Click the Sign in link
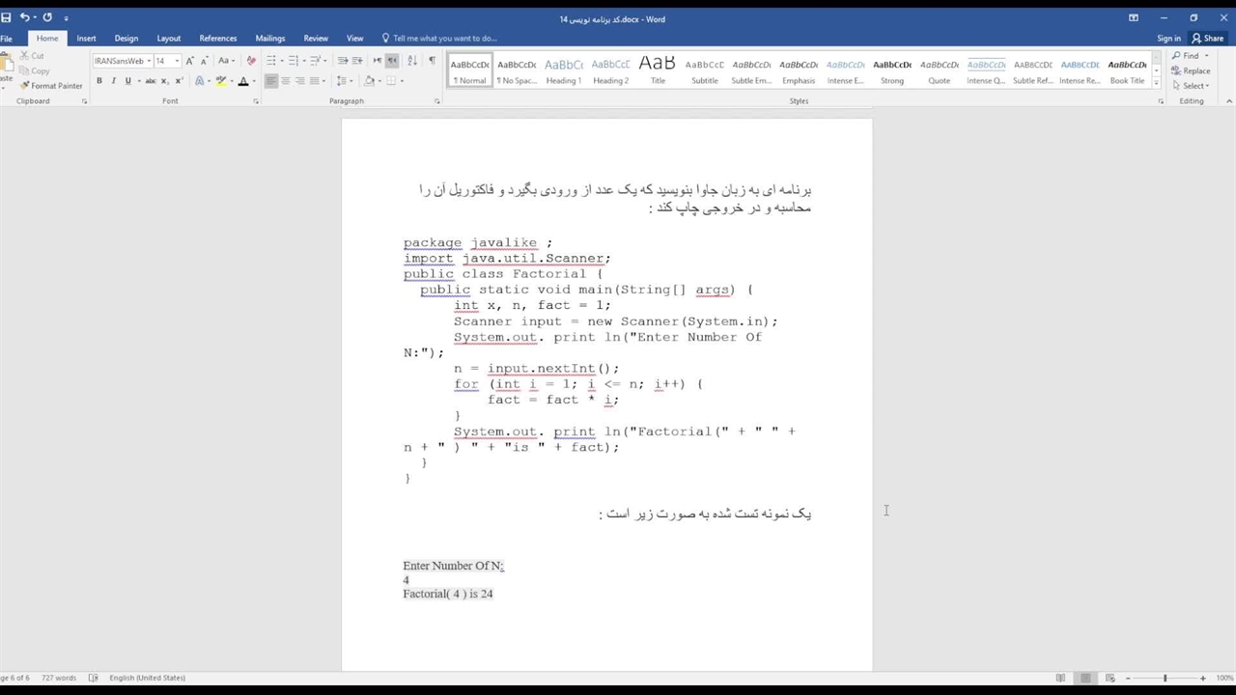The width and height of the screenshot is (1236, 695). (1168, 39)
